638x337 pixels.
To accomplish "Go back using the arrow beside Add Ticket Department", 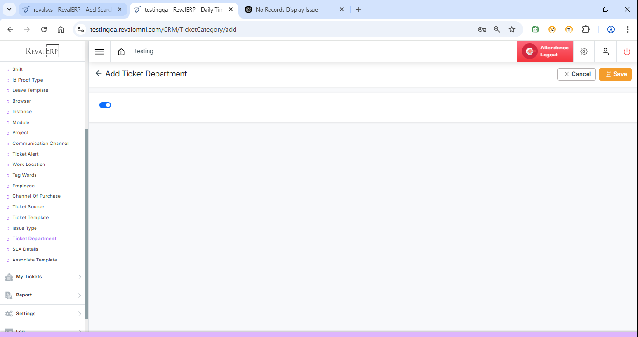I will click(x=98, y=74).
